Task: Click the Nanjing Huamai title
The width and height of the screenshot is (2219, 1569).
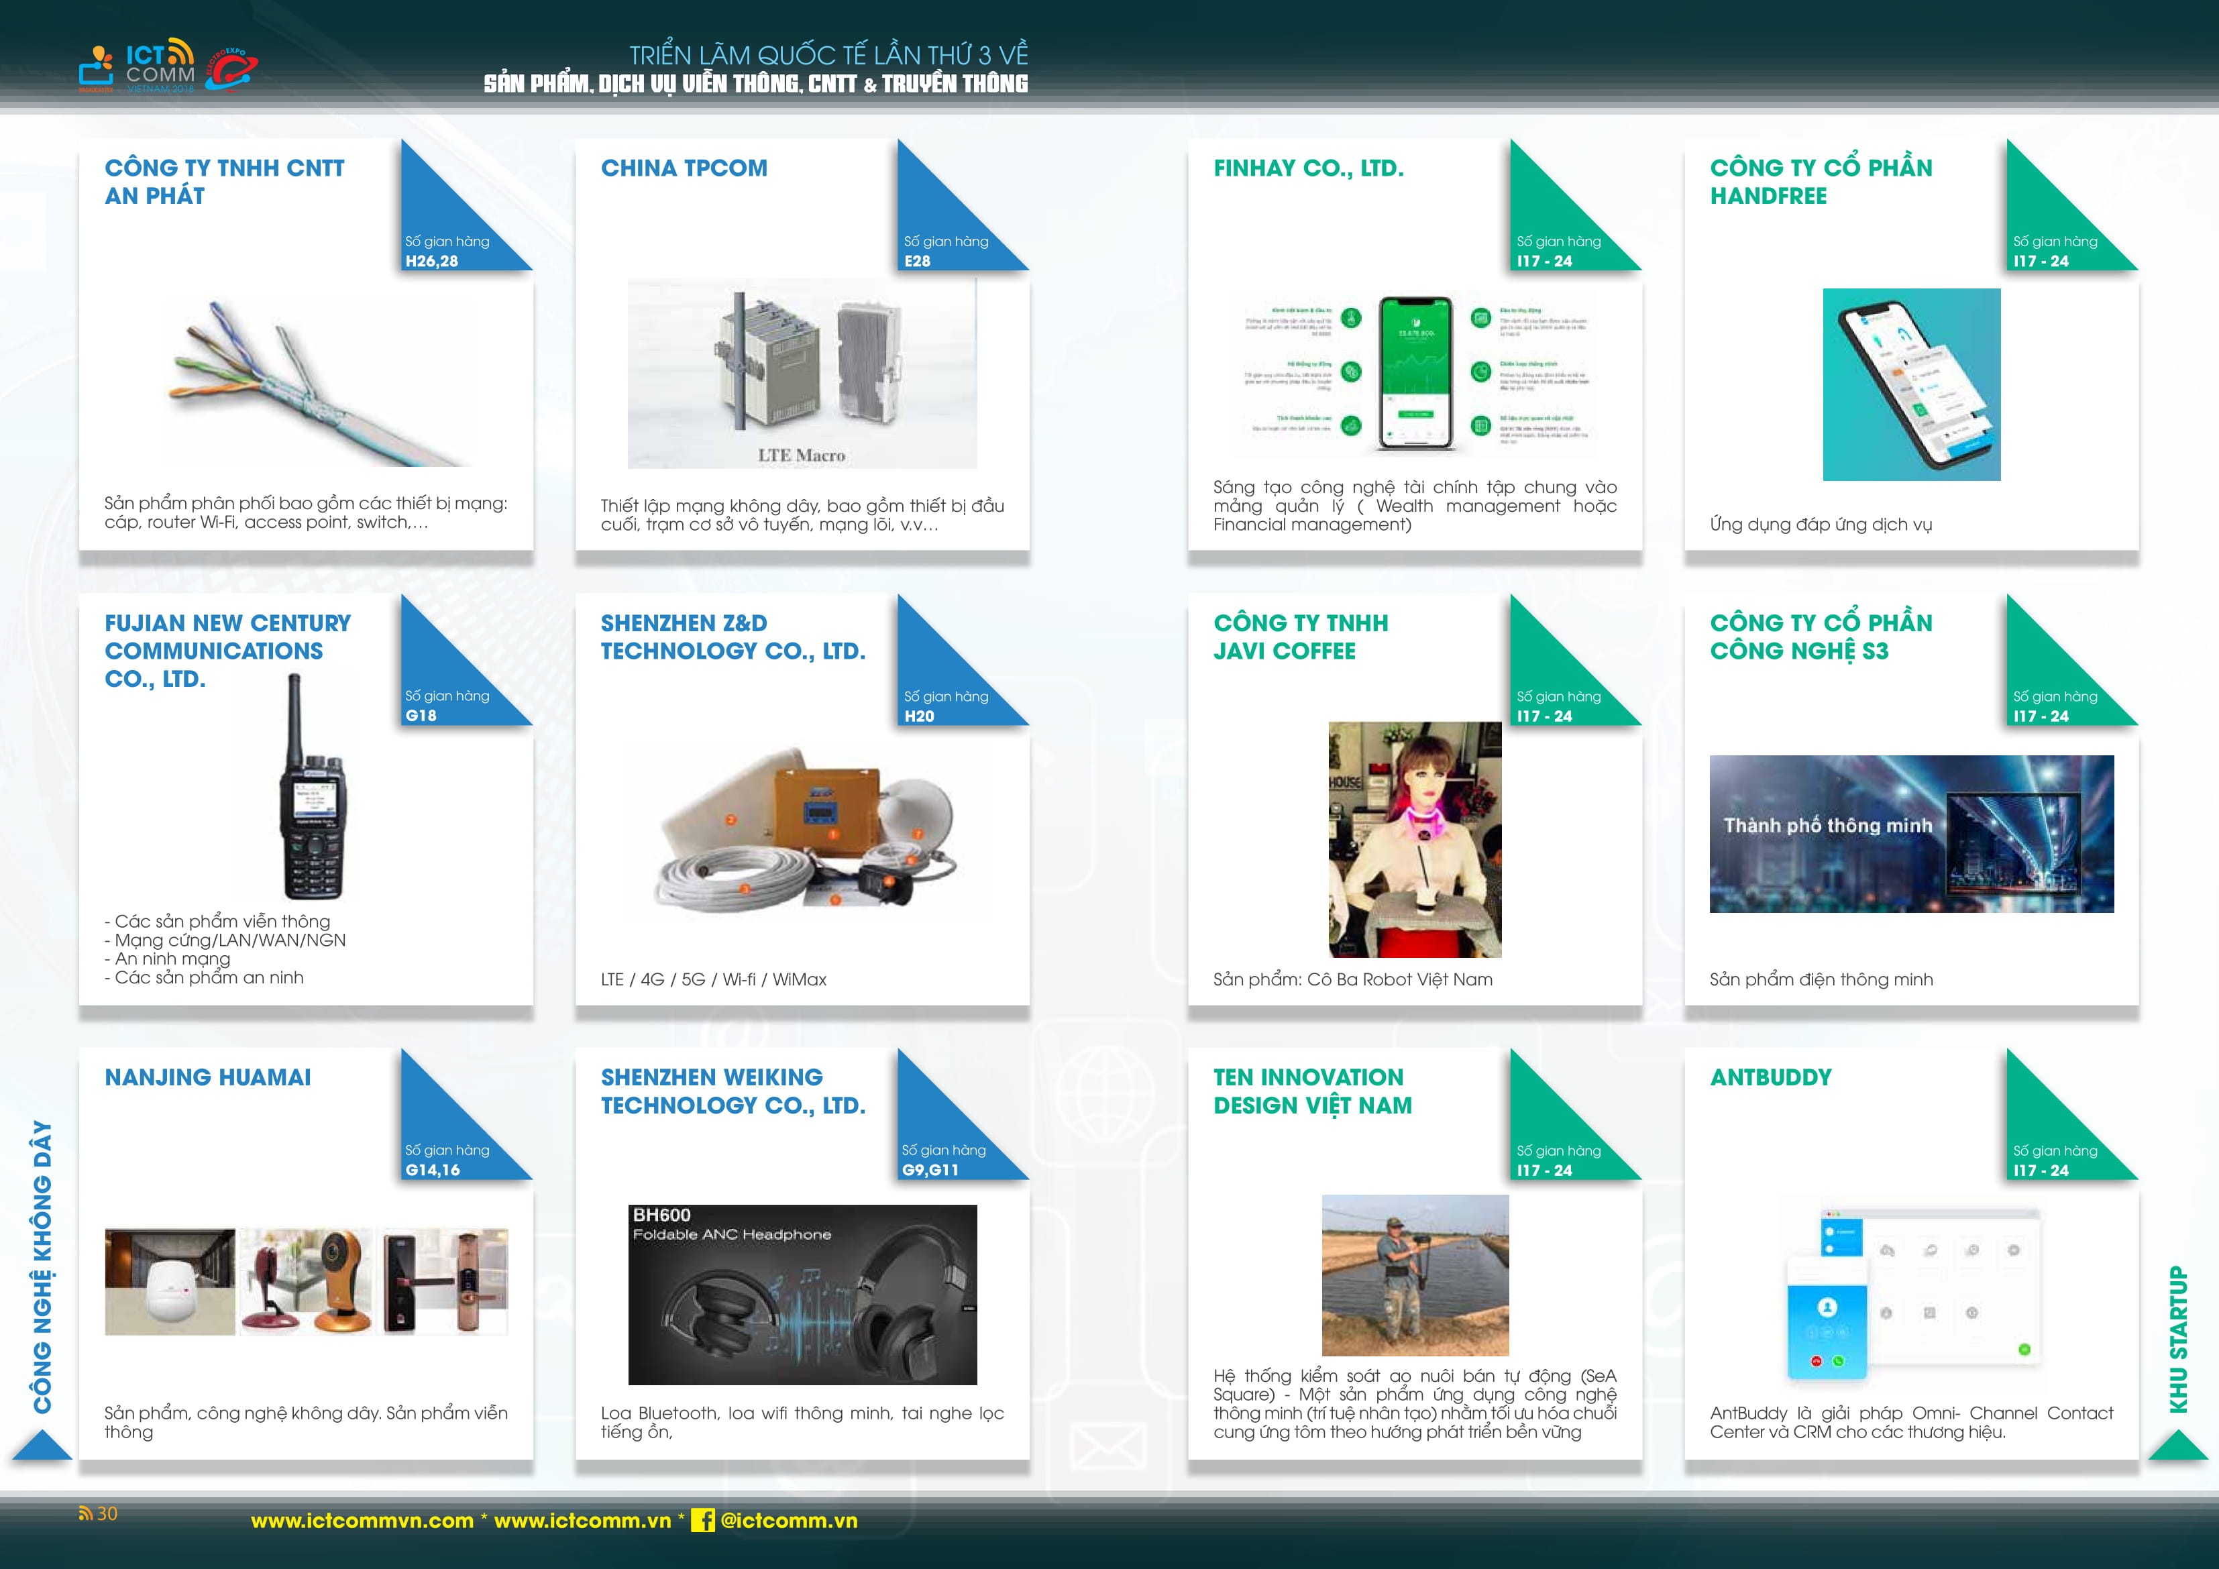Action: (208, 1077)
